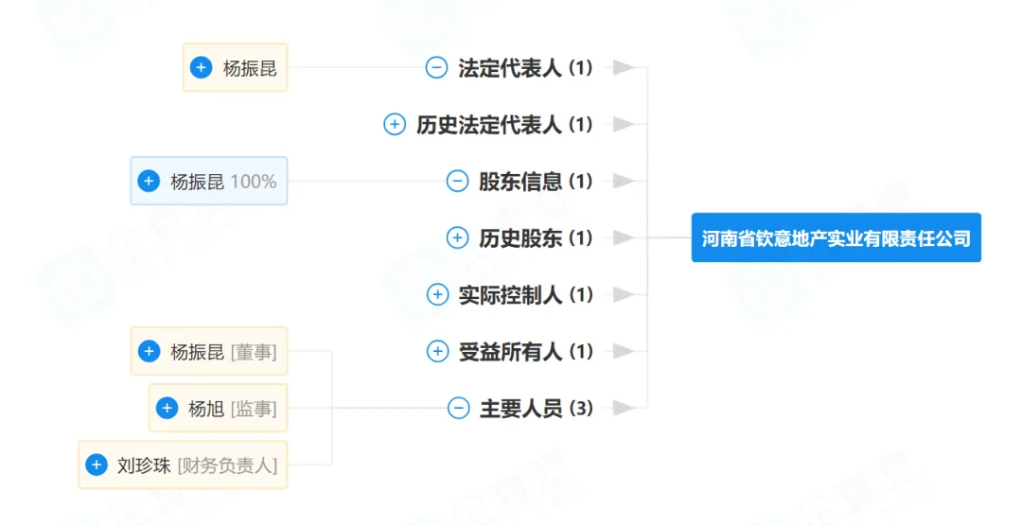The width and height of the screenshot is (1022, 526).
Task: Expand plus icon of 杨振昆 [董事]
Action: click(149, 351)
